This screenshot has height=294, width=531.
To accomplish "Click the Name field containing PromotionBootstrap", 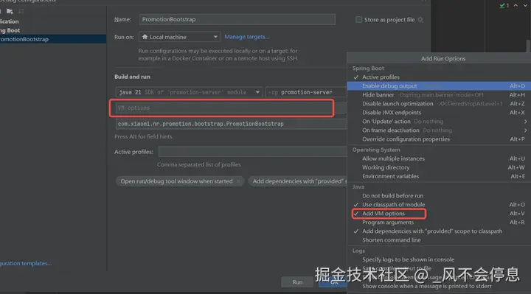I will coord(237,19).
